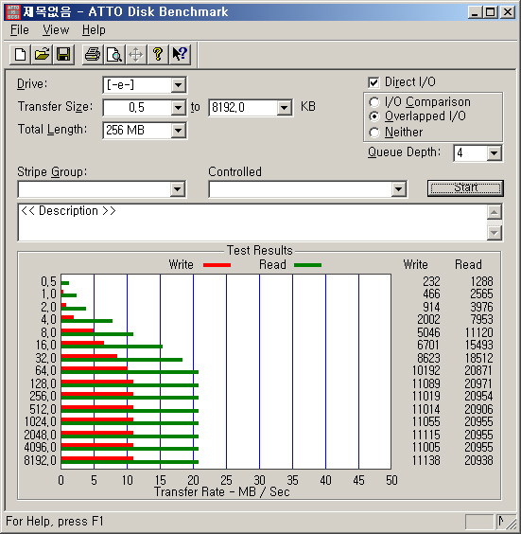Viewport: 521px width, 534px height.
Task: Toggle the Direct I/O checkbox
Action: pos(373,82)
